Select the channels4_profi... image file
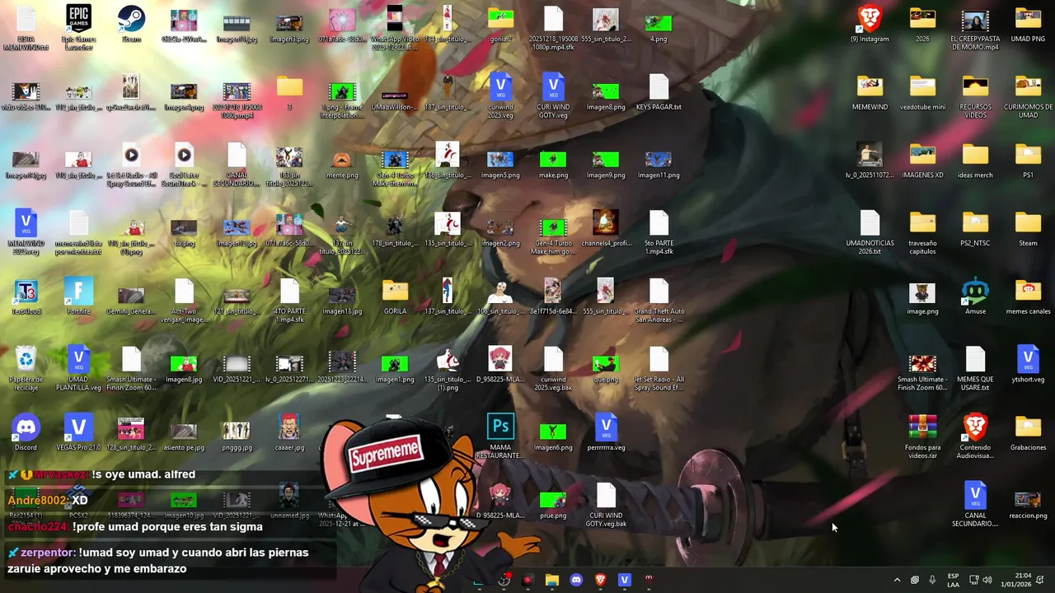This screenshot has height=593, width=1055. [606, 228]
